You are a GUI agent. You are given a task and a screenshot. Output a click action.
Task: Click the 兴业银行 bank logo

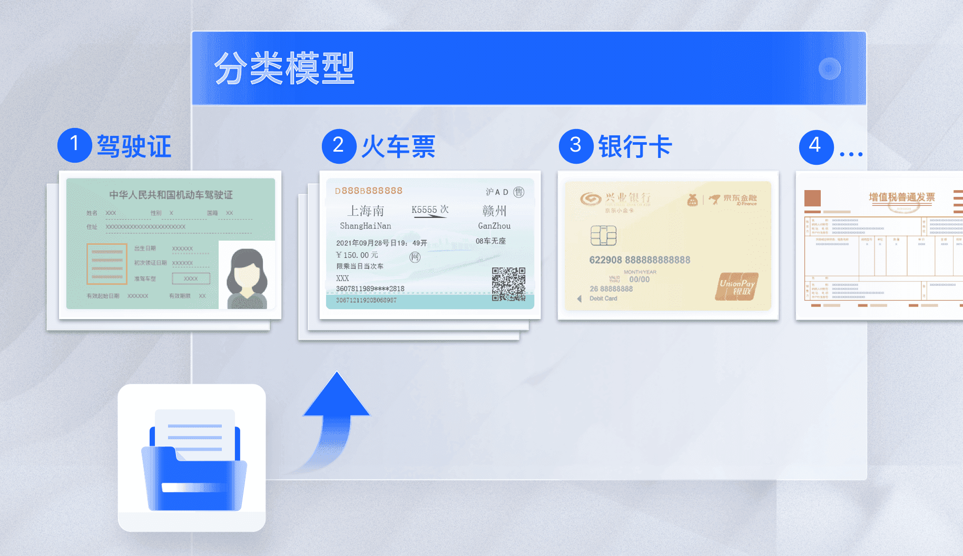coord(615,198)
